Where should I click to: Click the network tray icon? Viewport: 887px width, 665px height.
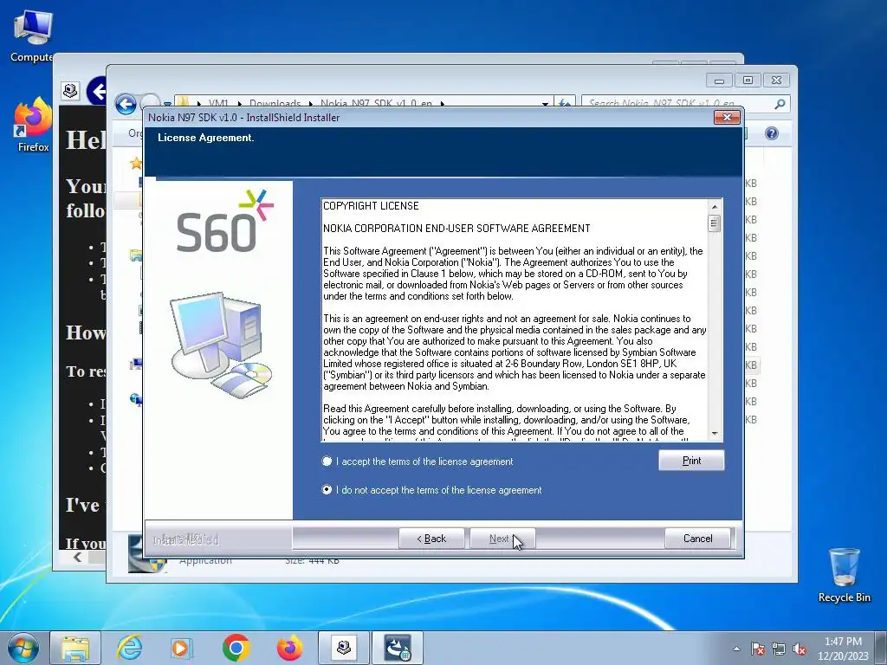[x=779, y=649]
